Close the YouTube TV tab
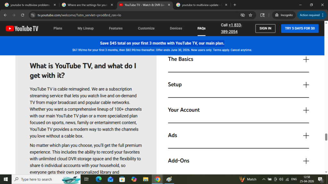Image resolution: width=328 pixels, height=184 pixels. coord(169,5)
